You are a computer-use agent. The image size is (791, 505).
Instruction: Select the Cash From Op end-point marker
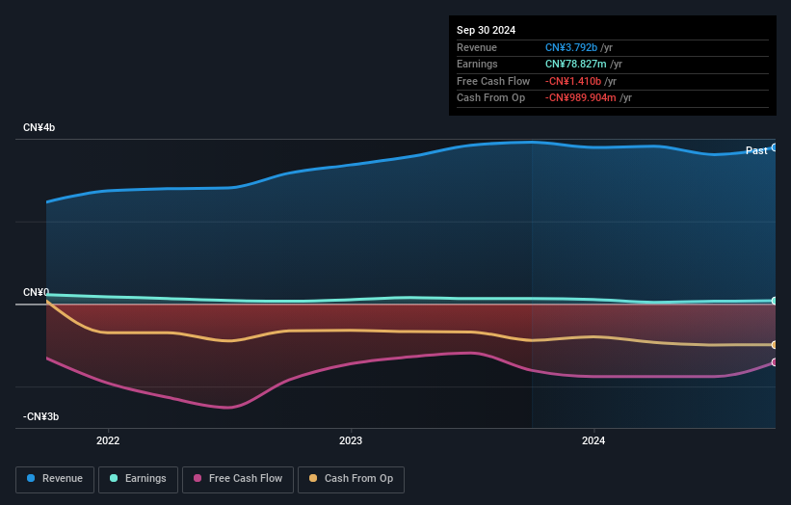tap(775, 345)
